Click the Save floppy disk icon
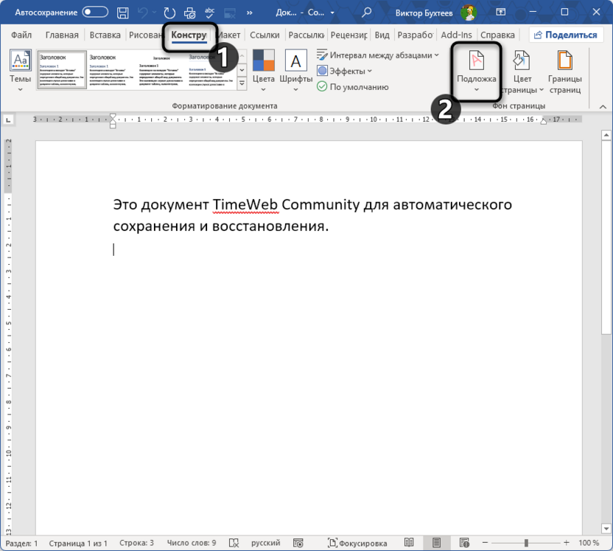Screen dimensions: 613x551 tap(123, 13)
